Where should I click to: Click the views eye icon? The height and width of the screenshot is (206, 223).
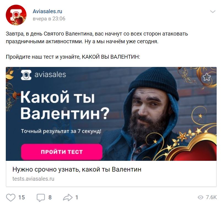click(x=200, y=197)
